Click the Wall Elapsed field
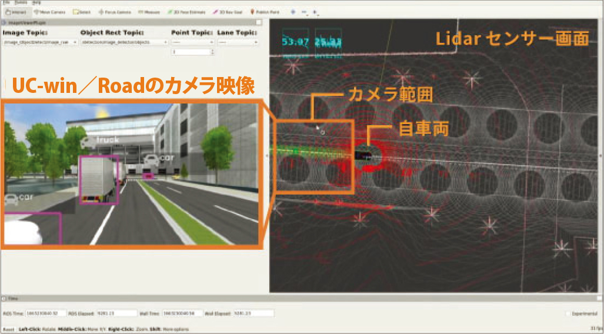Viewport: 604px width, 334px height. (x=253, y=313)
